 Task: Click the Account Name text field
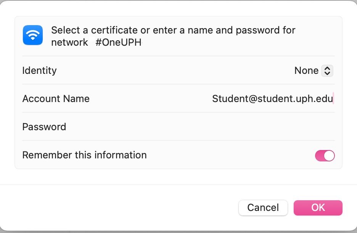pyautogui.click(x=272, y=99)
